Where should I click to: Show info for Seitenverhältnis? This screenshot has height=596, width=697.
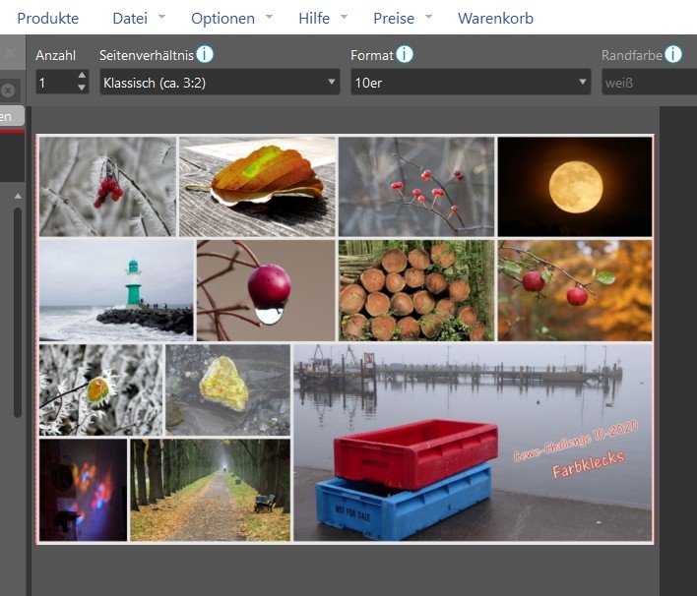(x=205, y=54)
